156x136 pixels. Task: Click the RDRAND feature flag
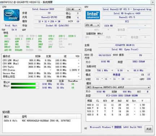coord(18,50)
